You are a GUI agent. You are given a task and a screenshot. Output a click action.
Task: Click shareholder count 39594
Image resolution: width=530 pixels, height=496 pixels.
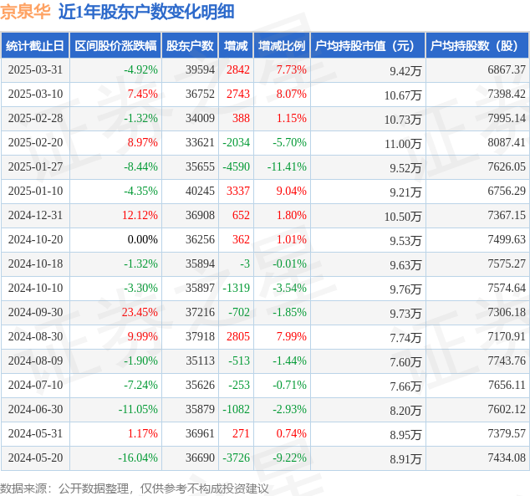[200, 69]
